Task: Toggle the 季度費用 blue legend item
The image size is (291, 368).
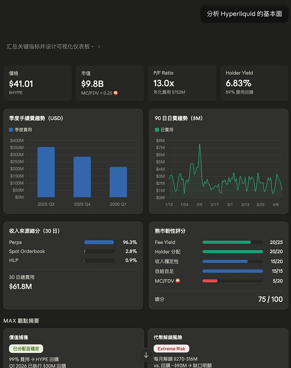Action: click(21, 130)
